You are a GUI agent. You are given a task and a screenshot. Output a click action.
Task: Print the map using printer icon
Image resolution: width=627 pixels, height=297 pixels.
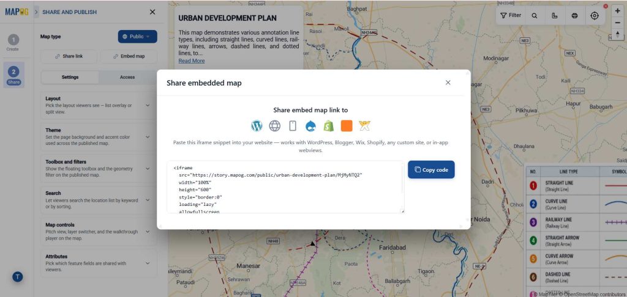click(x=574, y=15)
